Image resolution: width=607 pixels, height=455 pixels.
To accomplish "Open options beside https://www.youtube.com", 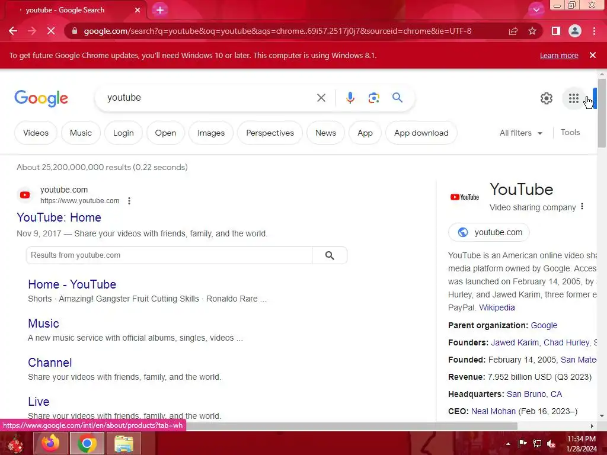I will [x=129, y=201].
